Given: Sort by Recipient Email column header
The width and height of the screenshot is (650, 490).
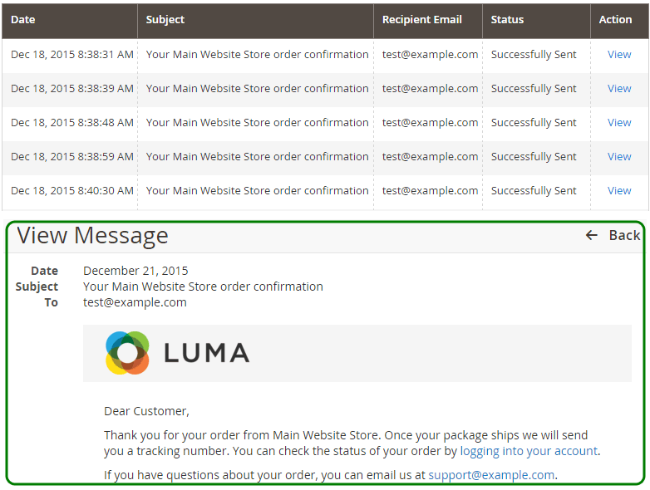Looking at the screenshot, I should [421, 19].
